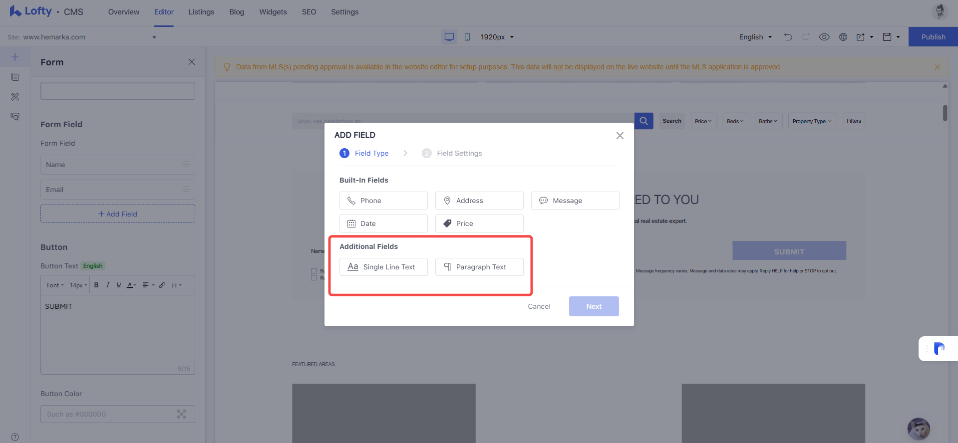This screenshot has height=443, width=958.
Task: Pick the Message field type
Action: tap(575, 201)
